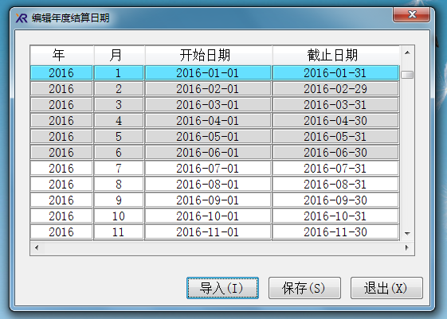Viewport: 447px width, 319px height.
Task: Select start date cell 2016-11-01
Action: 208,232
